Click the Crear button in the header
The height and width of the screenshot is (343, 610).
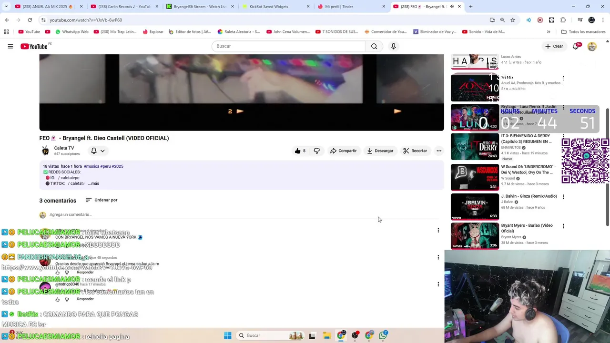click(554, 46)
